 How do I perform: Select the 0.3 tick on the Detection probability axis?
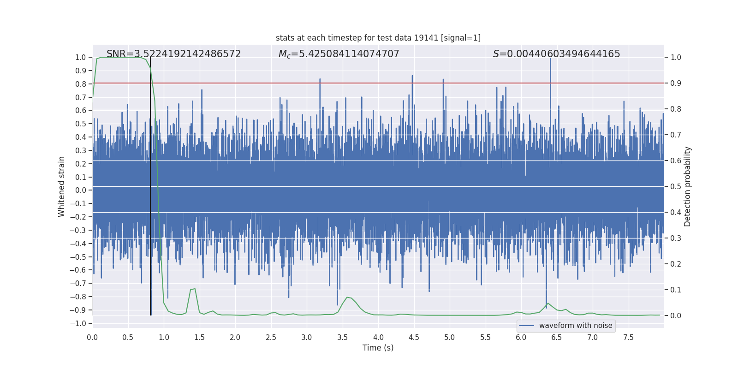676,238
